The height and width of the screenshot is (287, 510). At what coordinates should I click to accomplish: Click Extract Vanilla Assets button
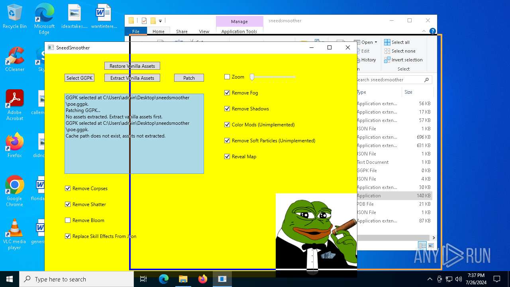click(132, 78)
